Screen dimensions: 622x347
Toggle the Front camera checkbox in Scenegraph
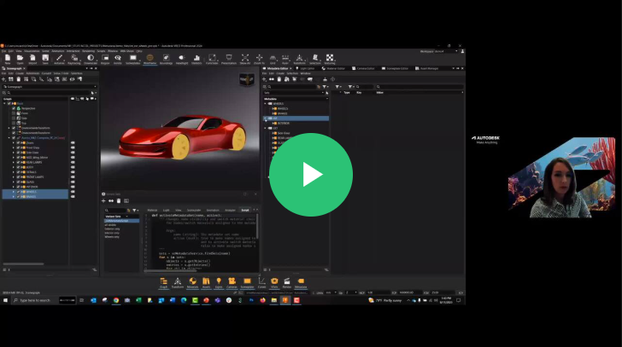coord(14,113)
